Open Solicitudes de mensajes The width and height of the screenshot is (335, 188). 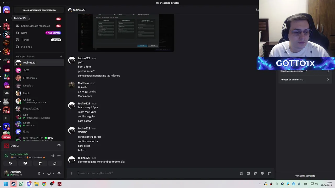tap(39, 26)
